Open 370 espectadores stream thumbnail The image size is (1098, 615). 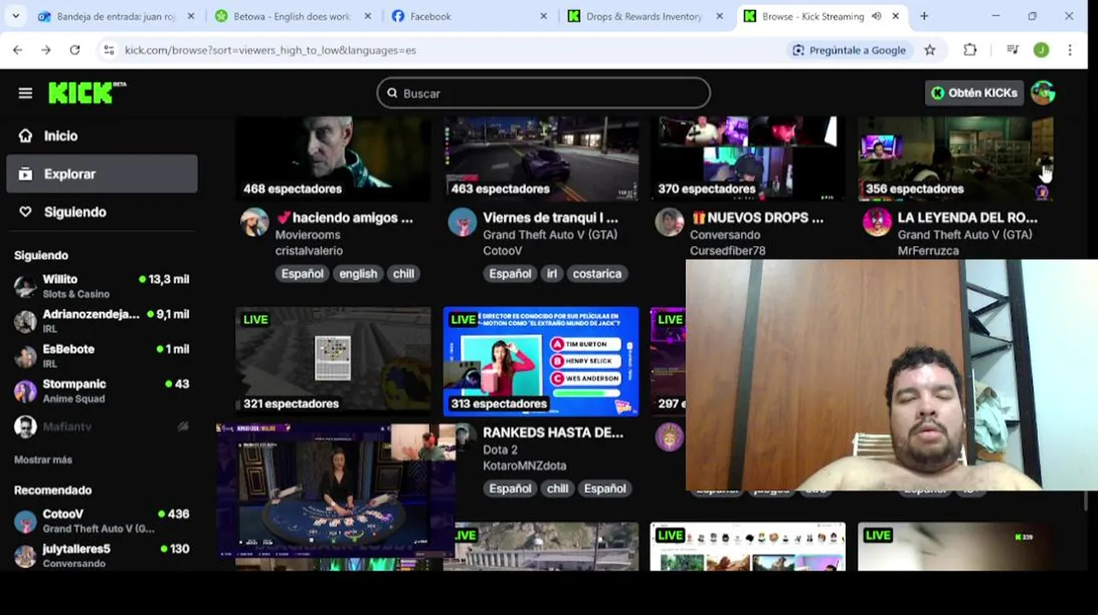point(747,159)
